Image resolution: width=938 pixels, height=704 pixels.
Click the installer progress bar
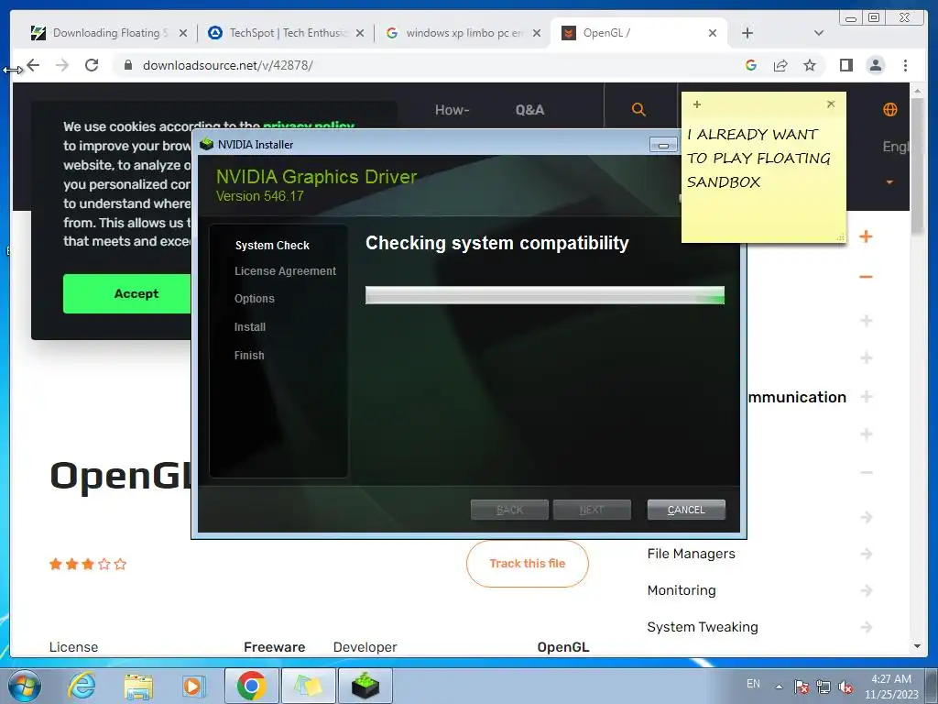tap(544, 295)
